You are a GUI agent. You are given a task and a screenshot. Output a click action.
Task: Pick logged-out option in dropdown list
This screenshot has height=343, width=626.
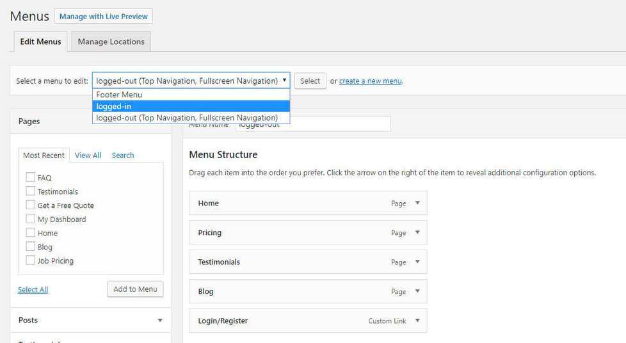[191, 118]
